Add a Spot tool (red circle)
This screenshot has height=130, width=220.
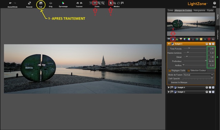click(209, 39)
